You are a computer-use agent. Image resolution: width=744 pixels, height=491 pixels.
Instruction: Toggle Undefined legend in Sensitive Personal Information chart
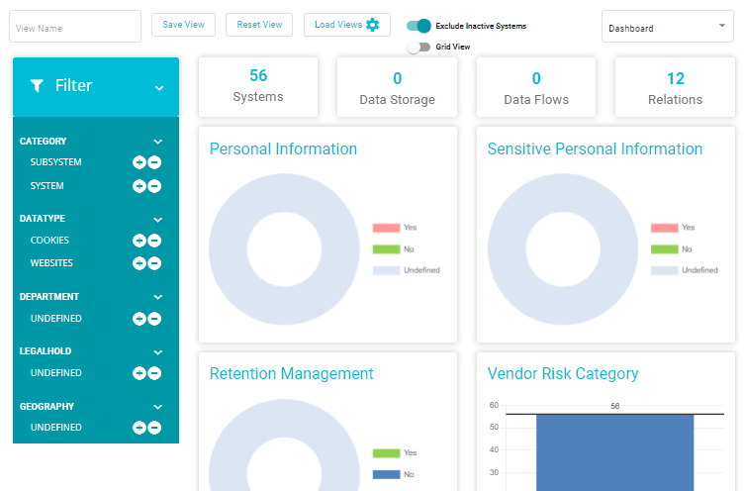tap(685, 270)
